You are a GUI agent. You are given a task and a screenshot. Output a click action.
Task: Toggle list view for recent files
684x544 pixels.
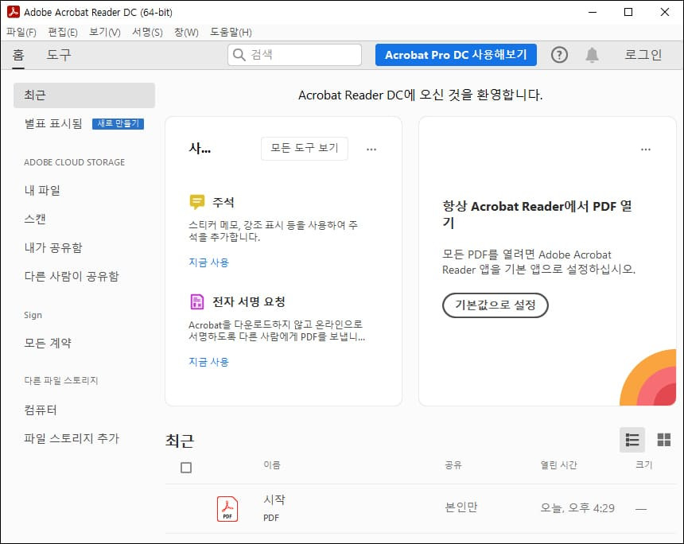point(632,439)
